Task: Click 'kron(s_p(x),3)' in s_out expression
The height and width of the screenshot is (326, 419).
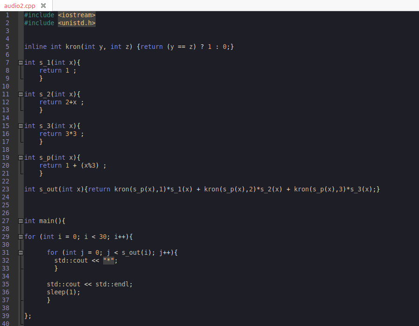Action: (x=320, y=190)
